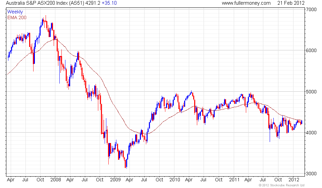Click the 5000 y-axis label
322x188 pixels.
(x=311, y=92)
